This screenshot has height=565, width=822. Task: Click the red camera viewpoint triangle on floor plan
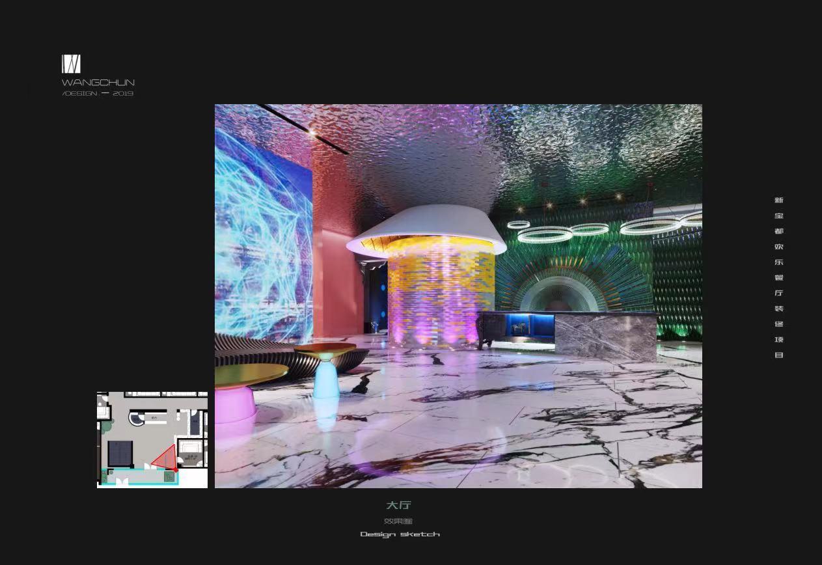pyautogui.click(x=166, y=458)
